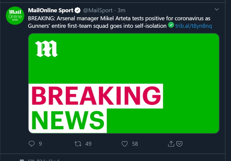Click the red BREAKING banner text
Screen dimensions: 231x161
pos(96,96)
